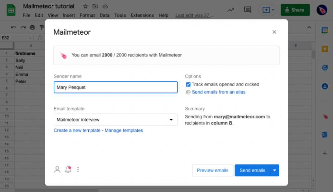The width and height of the screenshot is (333, 192).
Task: Open the Mailmeteor account person icon
Action: tap(57, 169)
